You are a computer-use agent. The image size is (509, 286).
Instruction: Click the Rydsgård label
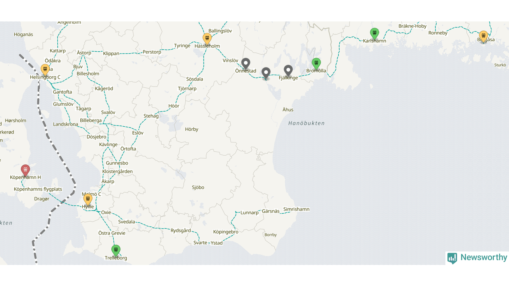tap(181, 230)
